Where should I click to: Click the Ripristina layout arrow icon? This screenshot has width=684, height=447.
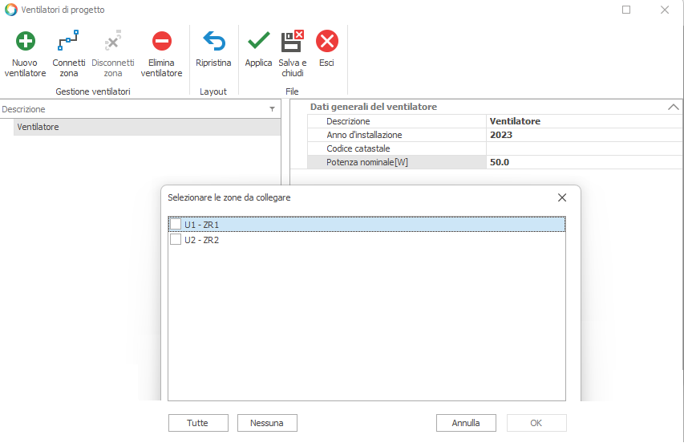click(213, 42)
